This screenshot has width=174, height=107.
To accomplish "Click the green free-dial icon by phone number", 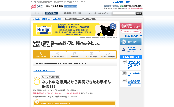I will coord(122,6).
